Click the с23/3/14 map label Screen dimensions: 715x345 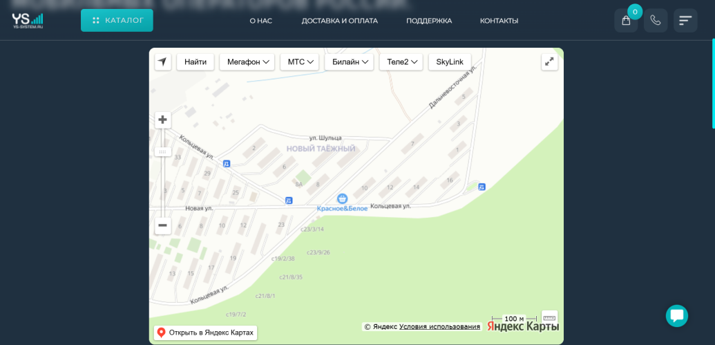point(312,229)
